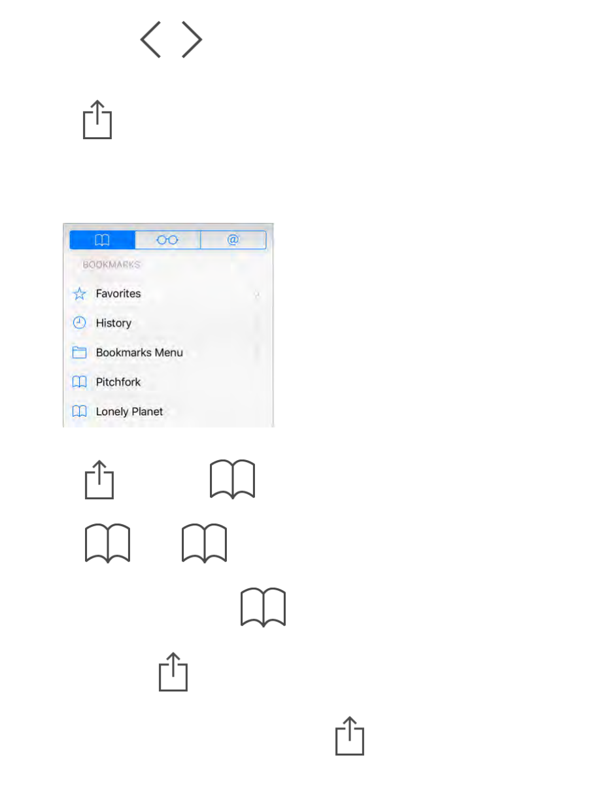Open the Bookmarks Menu folder row
The image size is (612, 800).
[168, 353]
